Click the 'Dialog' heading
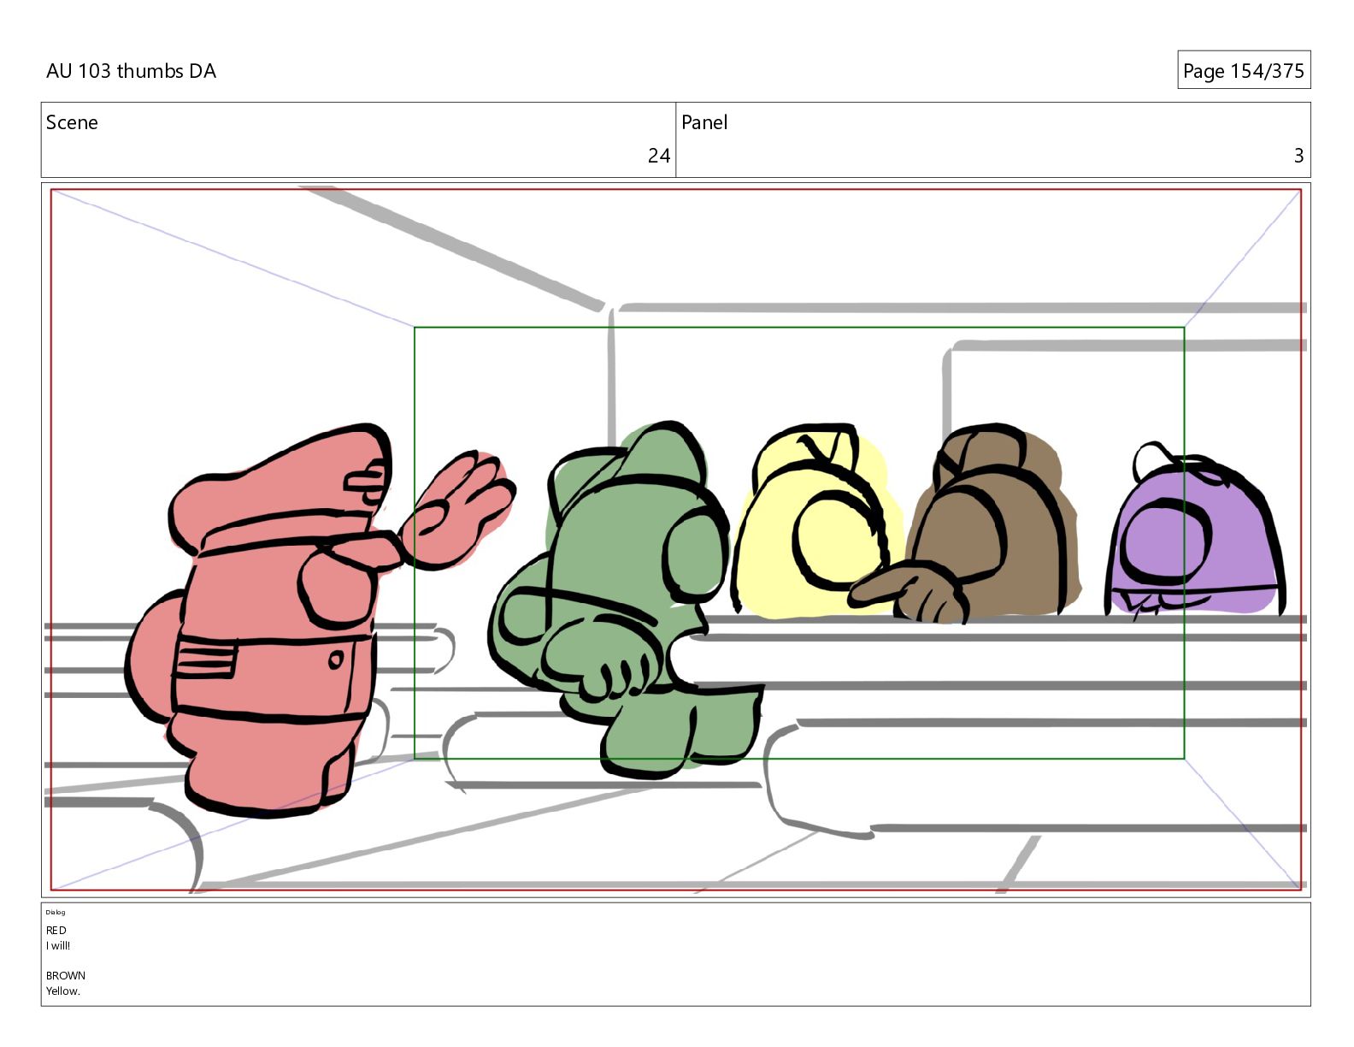 point(56,912)
